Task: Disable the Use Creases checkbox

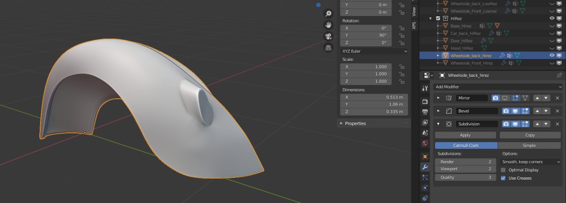Action: point(503,178)
